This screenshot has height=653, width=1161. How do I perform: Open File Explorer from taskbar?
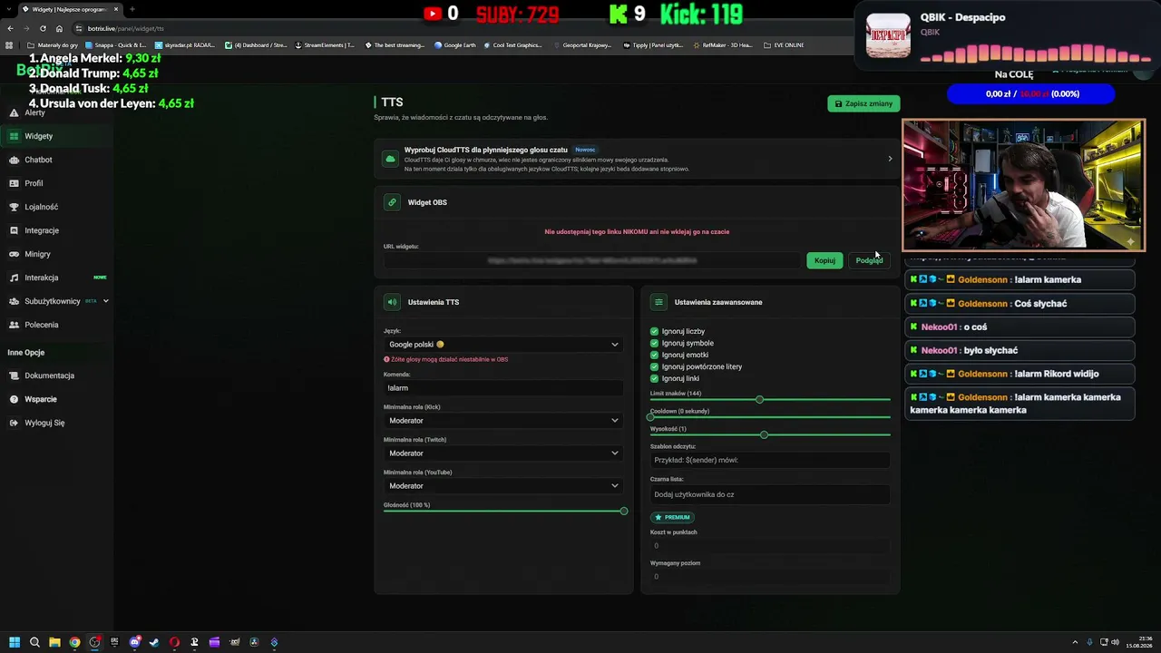(54, 642)
